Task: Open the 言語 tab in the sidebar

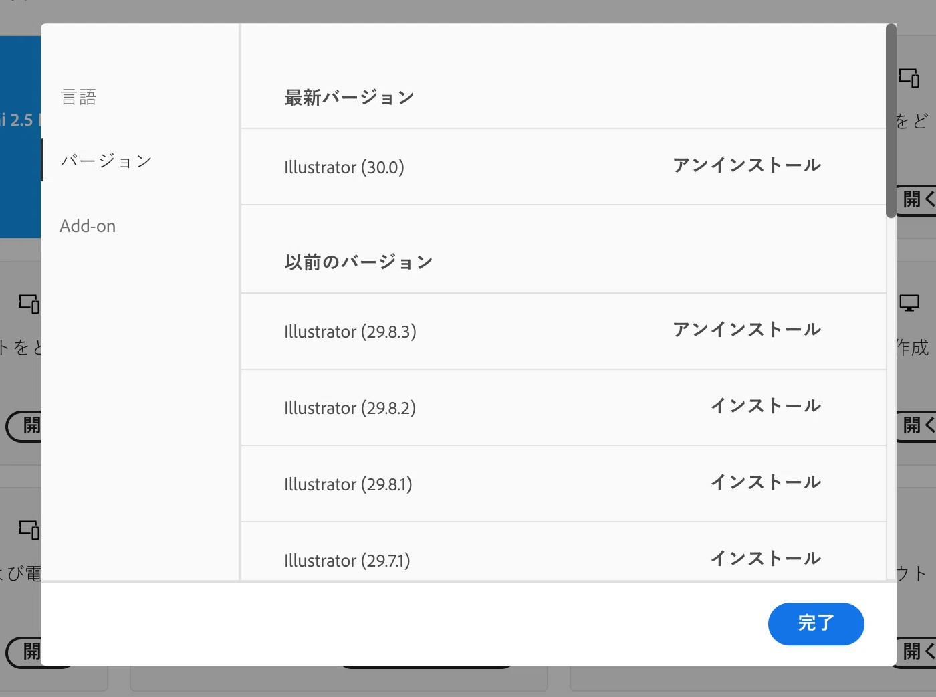Action: click(x=79, y=97)
